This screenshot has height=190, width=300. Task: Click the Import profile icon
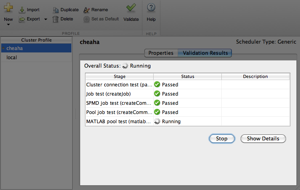pos(22,10)
